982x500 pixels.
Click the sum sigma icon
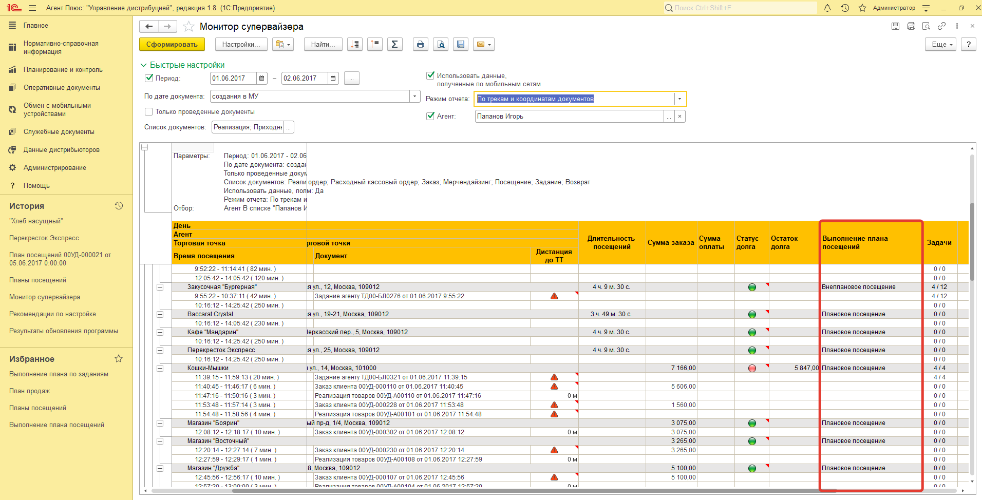coord(394,45)
